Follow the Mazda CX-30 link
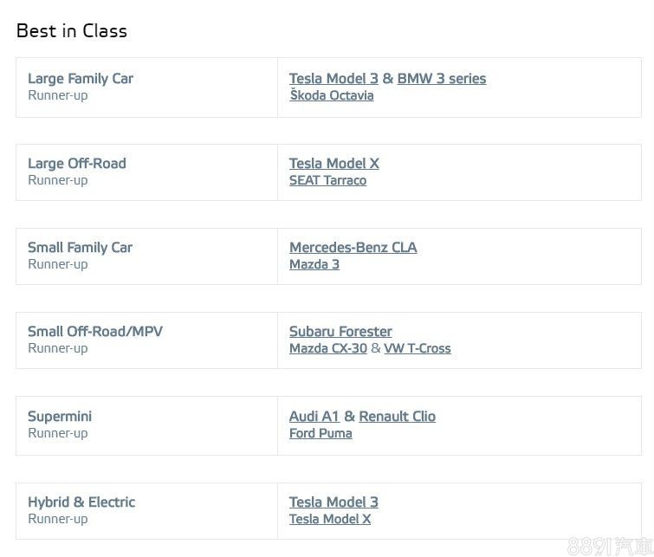 click(x=328, y=348)
